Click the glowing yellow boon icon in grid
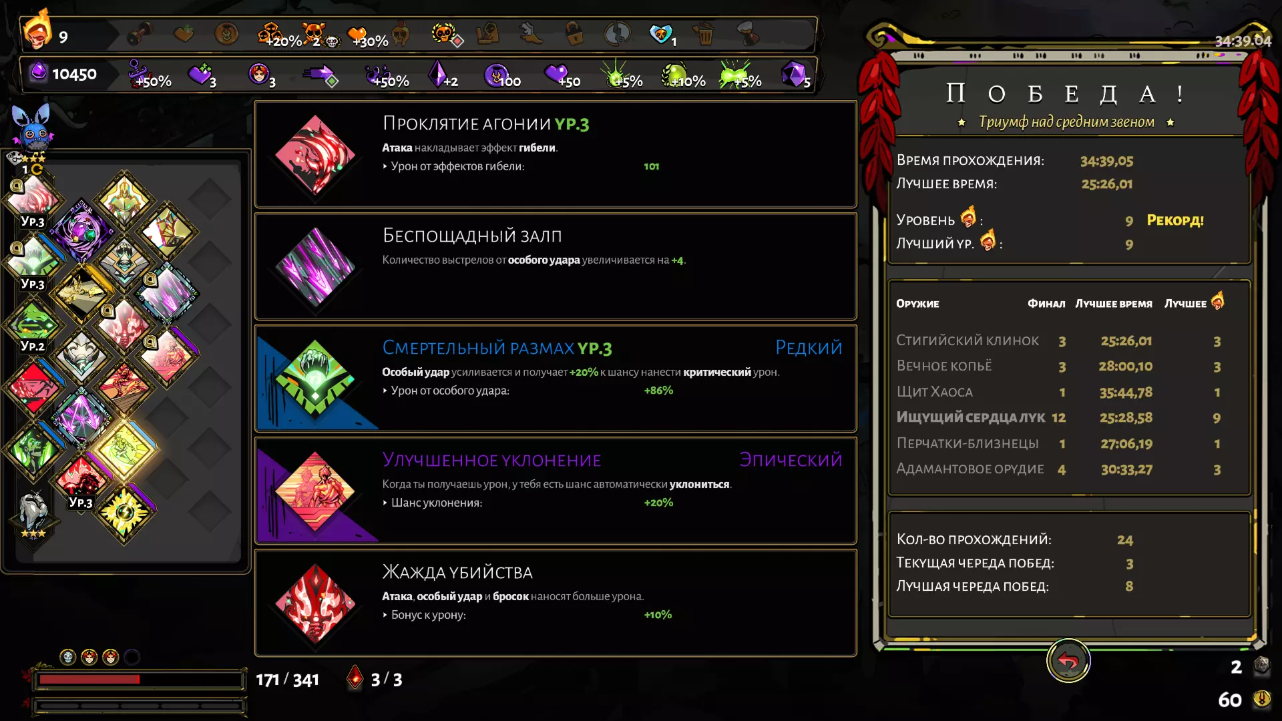The height and width of the screenshot is (721, 1282). (x=124, y=449)
